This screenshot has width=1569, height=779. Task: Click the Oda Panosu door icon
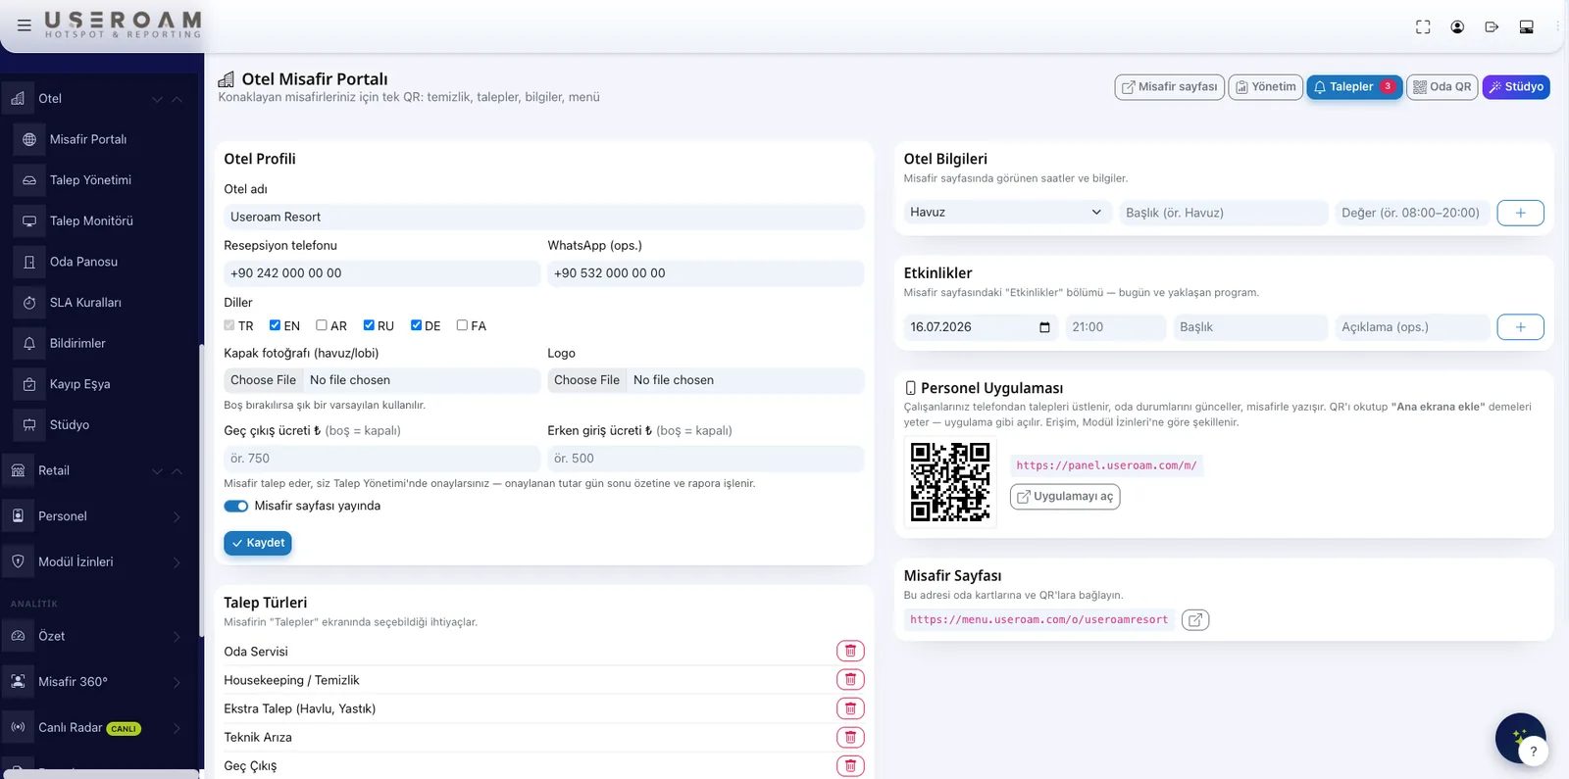pos(29,262)
